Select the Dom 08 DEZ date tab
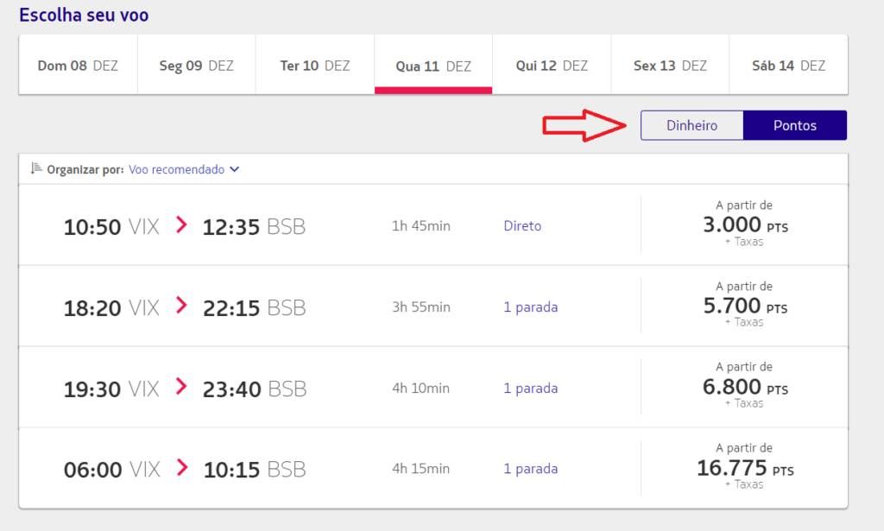This screenshot has width=884, height=531. (x=78, y=66)
